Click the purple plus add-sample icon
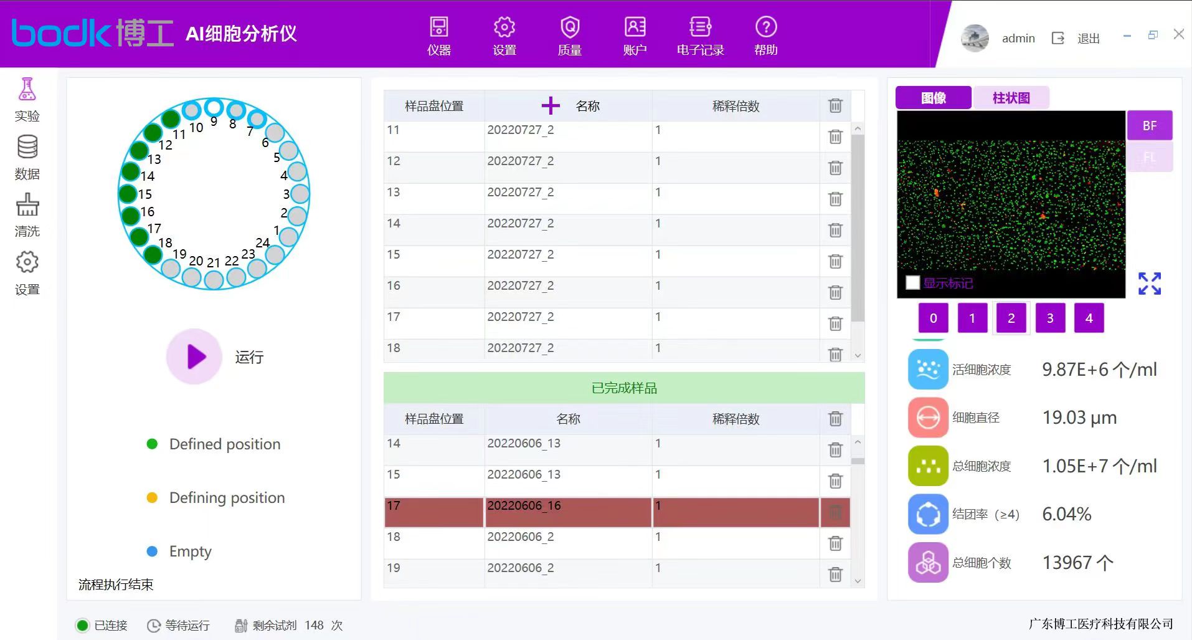This screenshot has width=1192, height=640. (x=551, y=106)
